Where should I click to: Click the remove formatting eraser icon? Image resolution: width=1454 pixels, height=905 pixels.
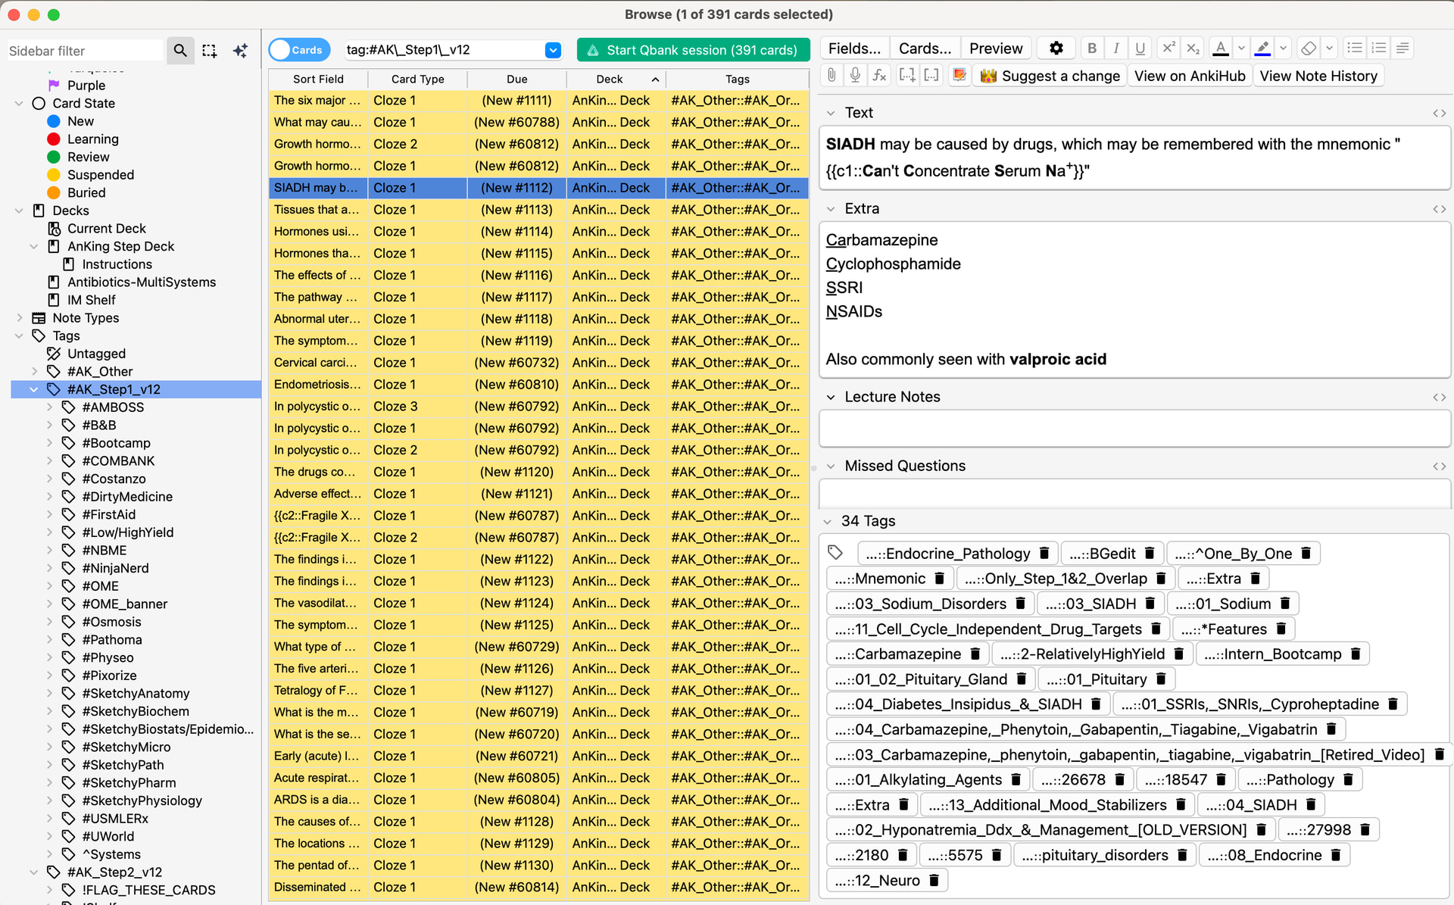pyautogui.click(x=1308, y=48)
